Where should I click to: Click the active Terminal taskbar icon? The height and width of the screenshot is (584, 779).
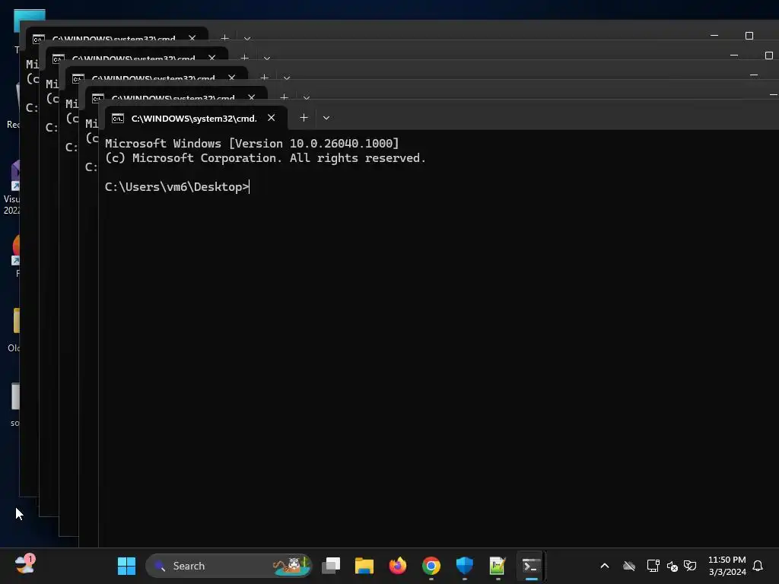point(531,566)
